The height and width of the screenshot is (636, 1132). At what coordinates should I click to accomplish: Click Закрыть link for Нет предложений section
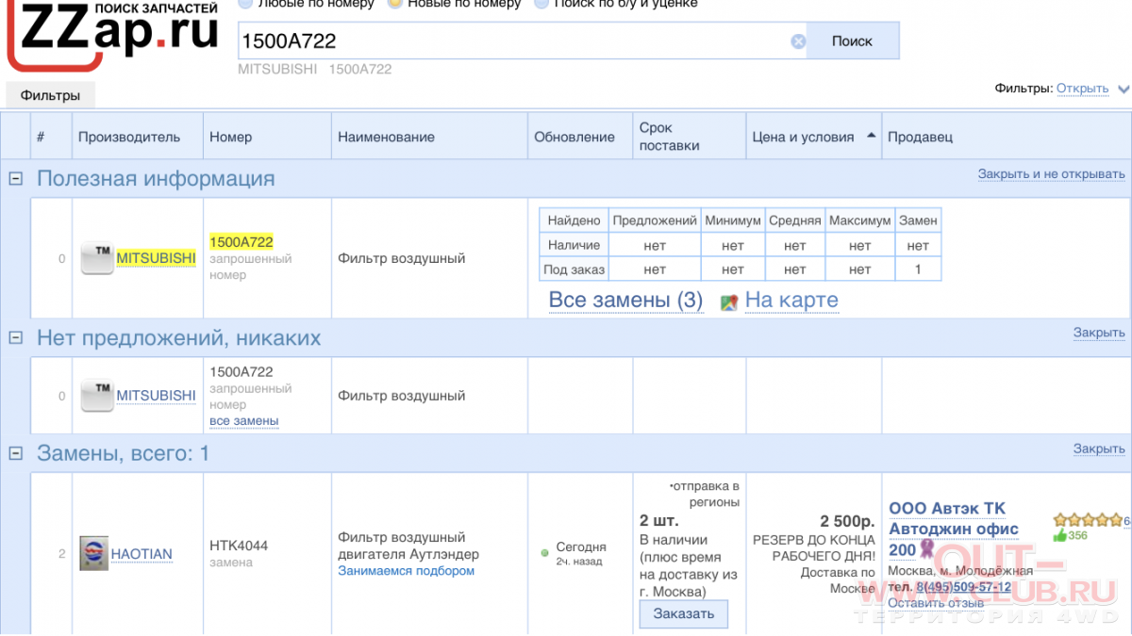(x=1099, y=333)
